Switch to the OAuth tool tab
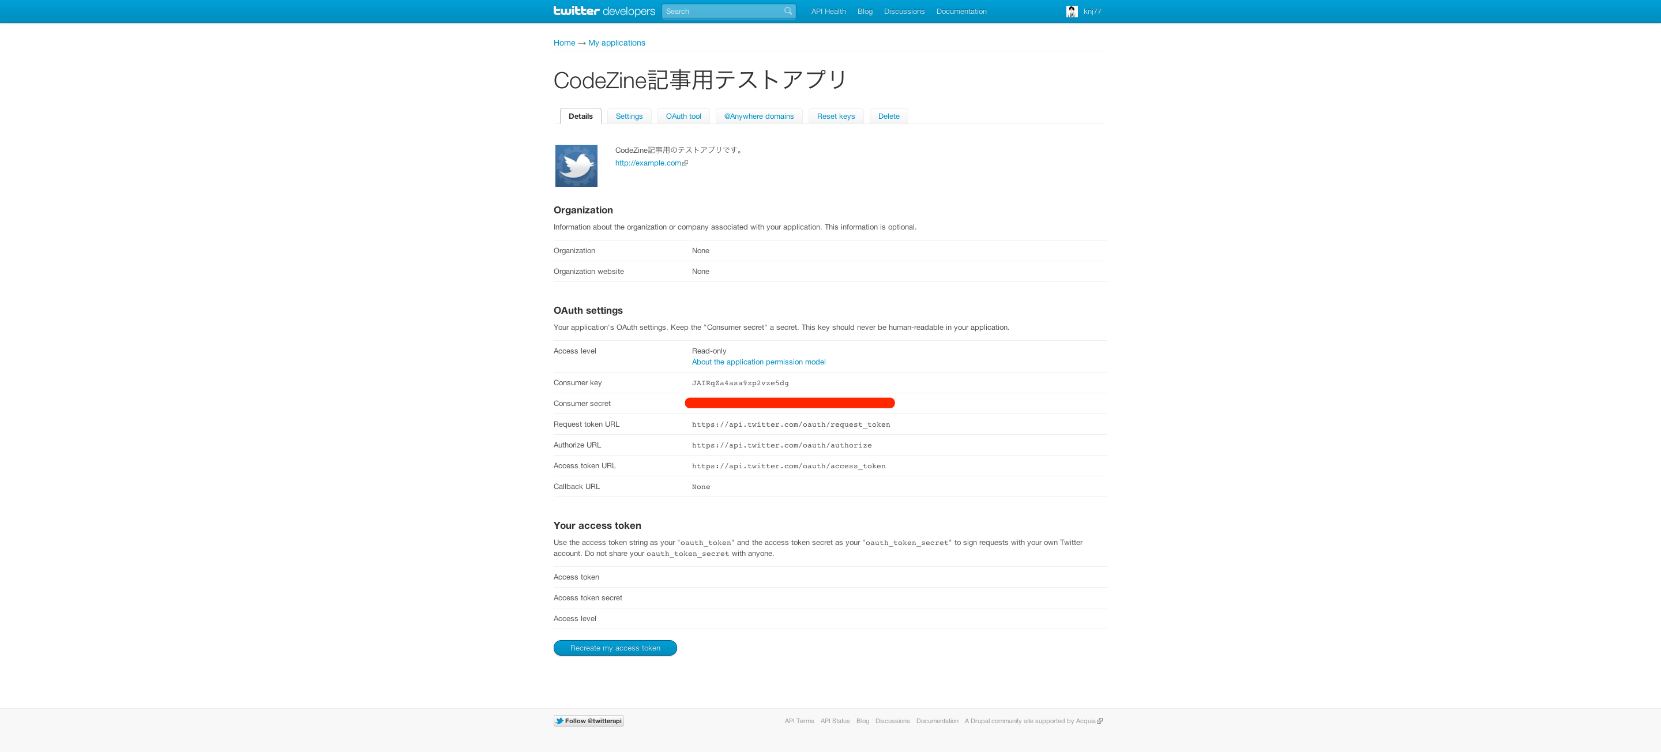Screen dimensions: 1661x752 click(x=683, y=116)
